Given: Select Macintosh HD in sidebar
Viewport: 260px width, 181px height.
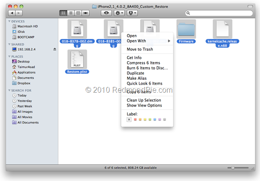Looking at the screenshot, I should click(x=25, y=26).
